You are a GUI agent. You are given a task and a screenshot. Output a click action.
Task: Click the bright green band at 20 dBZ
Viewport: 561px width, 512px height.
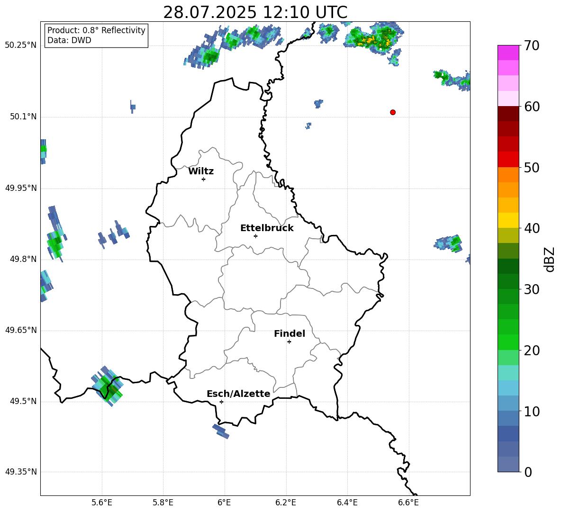click(508, 342)
